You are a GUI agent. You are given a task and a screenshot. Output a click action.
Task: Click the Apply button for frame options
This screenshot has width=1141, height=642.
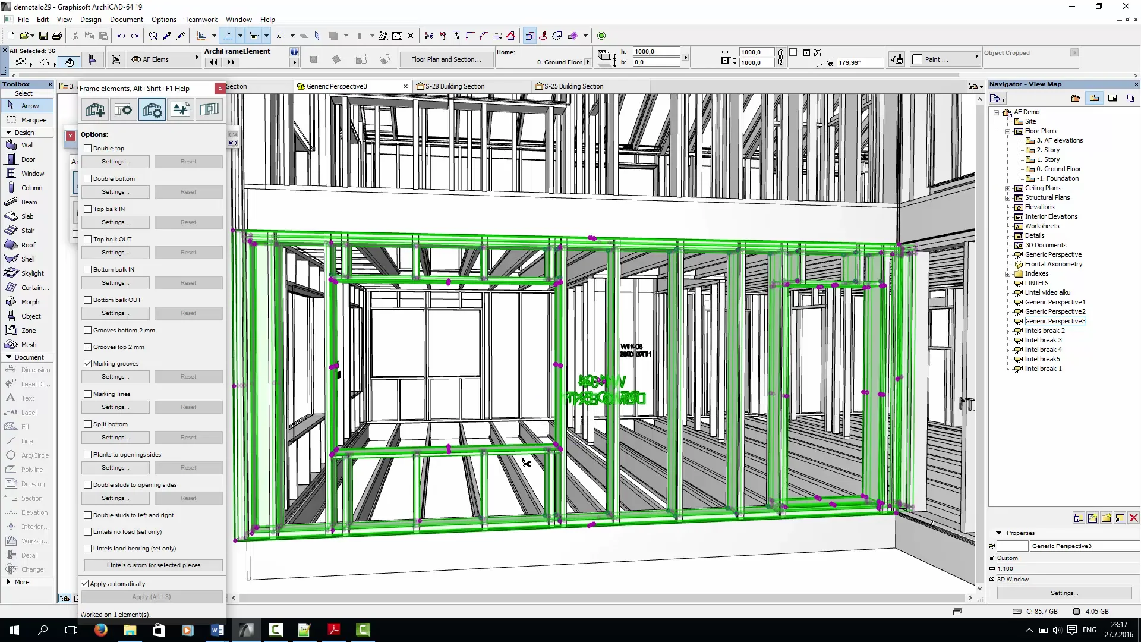pyautogui.click(x=152, y=597)
